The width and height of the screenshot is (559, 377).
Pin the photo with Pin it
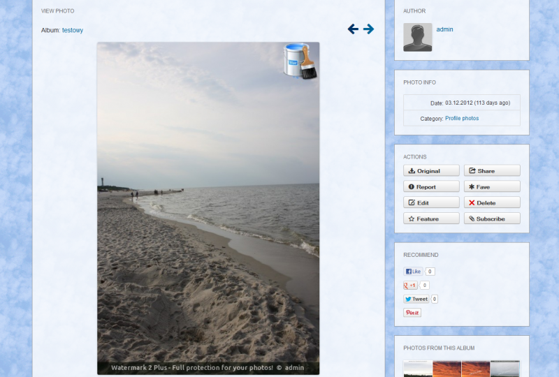[412, 313]
